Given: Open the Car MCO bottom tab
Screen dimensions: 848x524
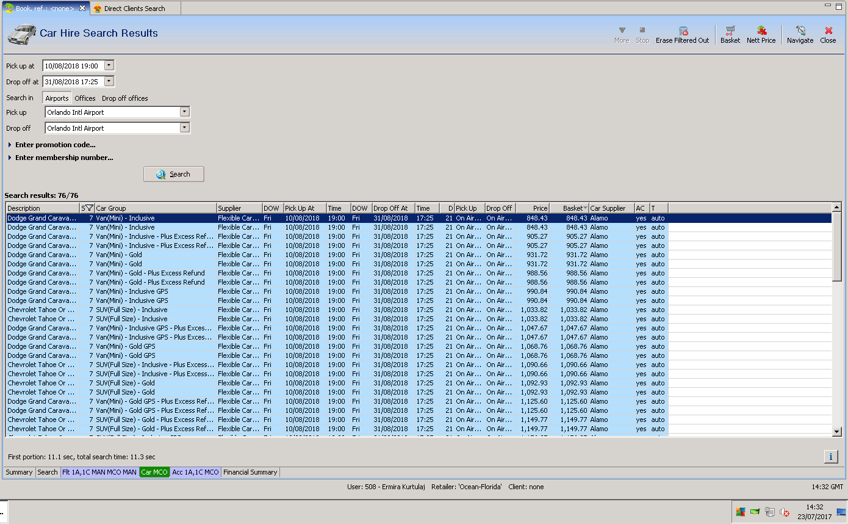Looking at the screenshot, I should tap(154, 472).
